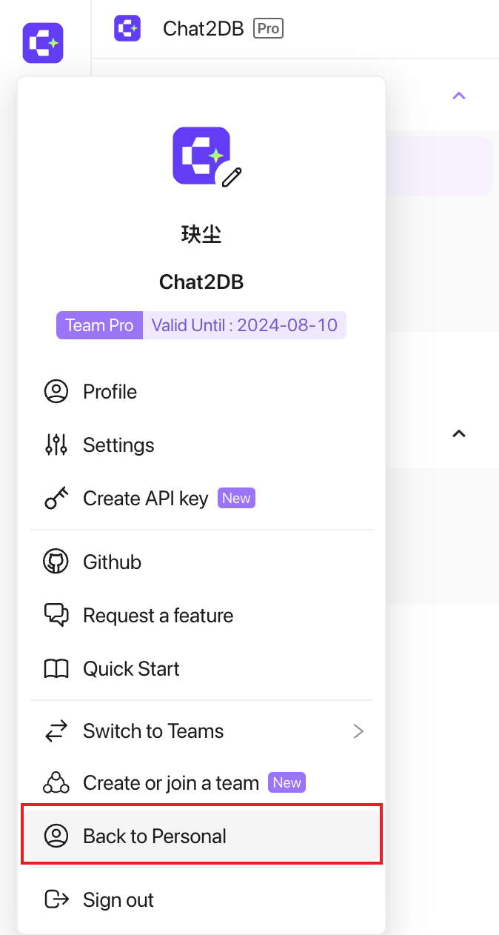Click the key icon for Create API key
499x935 pixels.
(56, 499)
